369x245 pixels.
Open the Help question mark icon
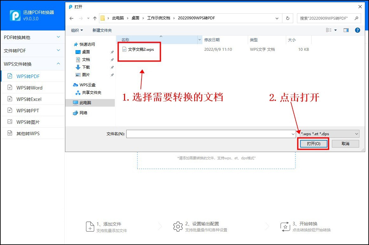pyautogui.click(x=357, y=30)
